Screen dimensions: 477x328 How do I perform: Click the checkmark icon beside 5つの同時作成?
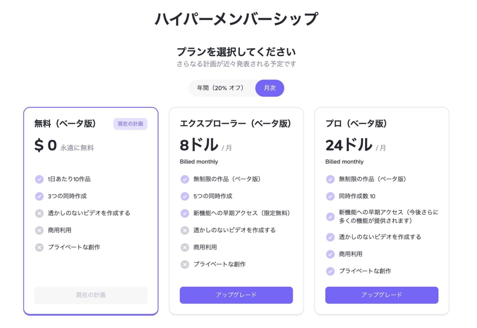(x=184, y=196)
